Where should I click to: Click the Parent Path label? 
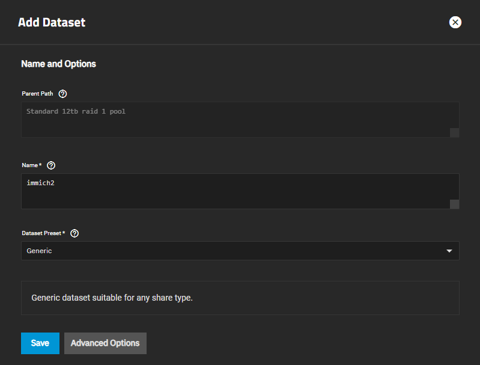pos(37,94)
